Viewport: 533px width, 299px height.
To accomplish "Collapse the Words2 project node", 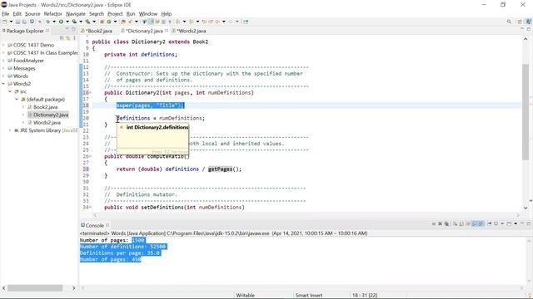I will [x=3, y=84].
